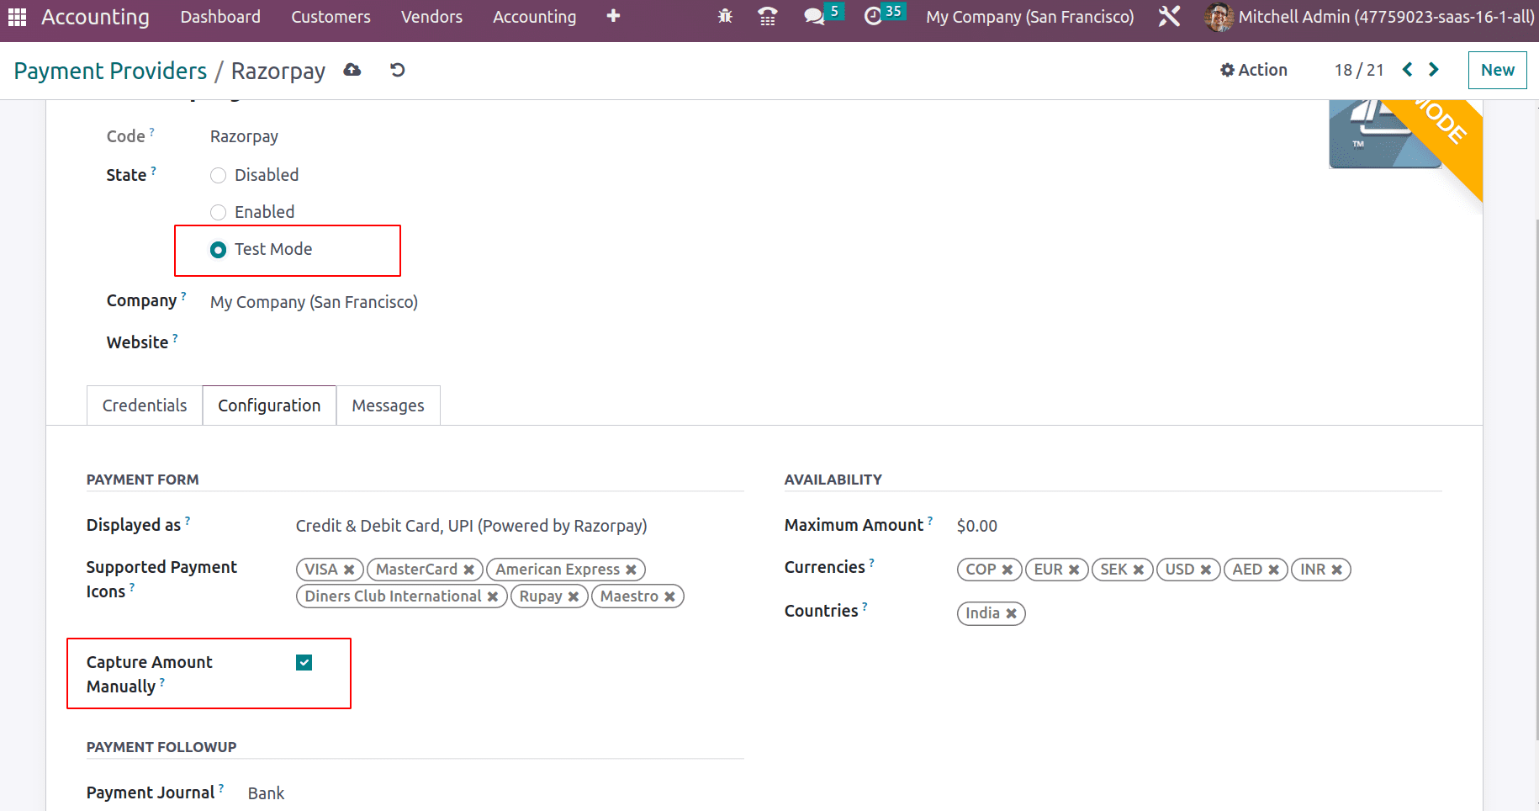Screen dimensions: 1539x811
Task: Select the Enabled state radio
Action: pyautogui.click(x=219, y=212)
